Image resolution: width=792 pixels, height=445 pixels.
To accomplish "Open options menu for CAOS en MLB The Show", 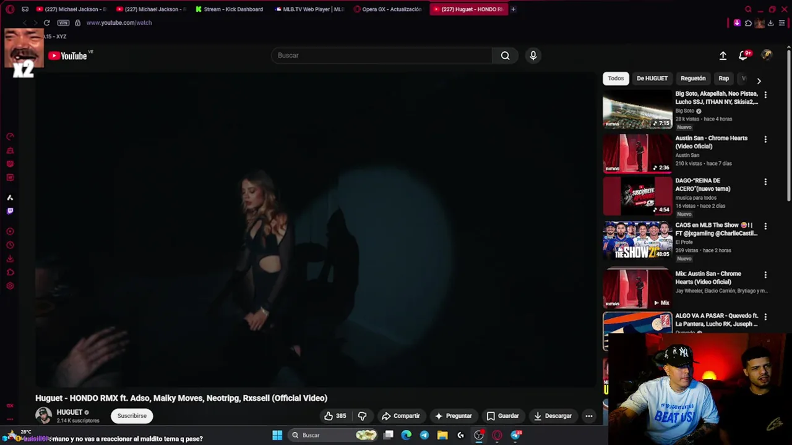I will click(x=765, y=226).
